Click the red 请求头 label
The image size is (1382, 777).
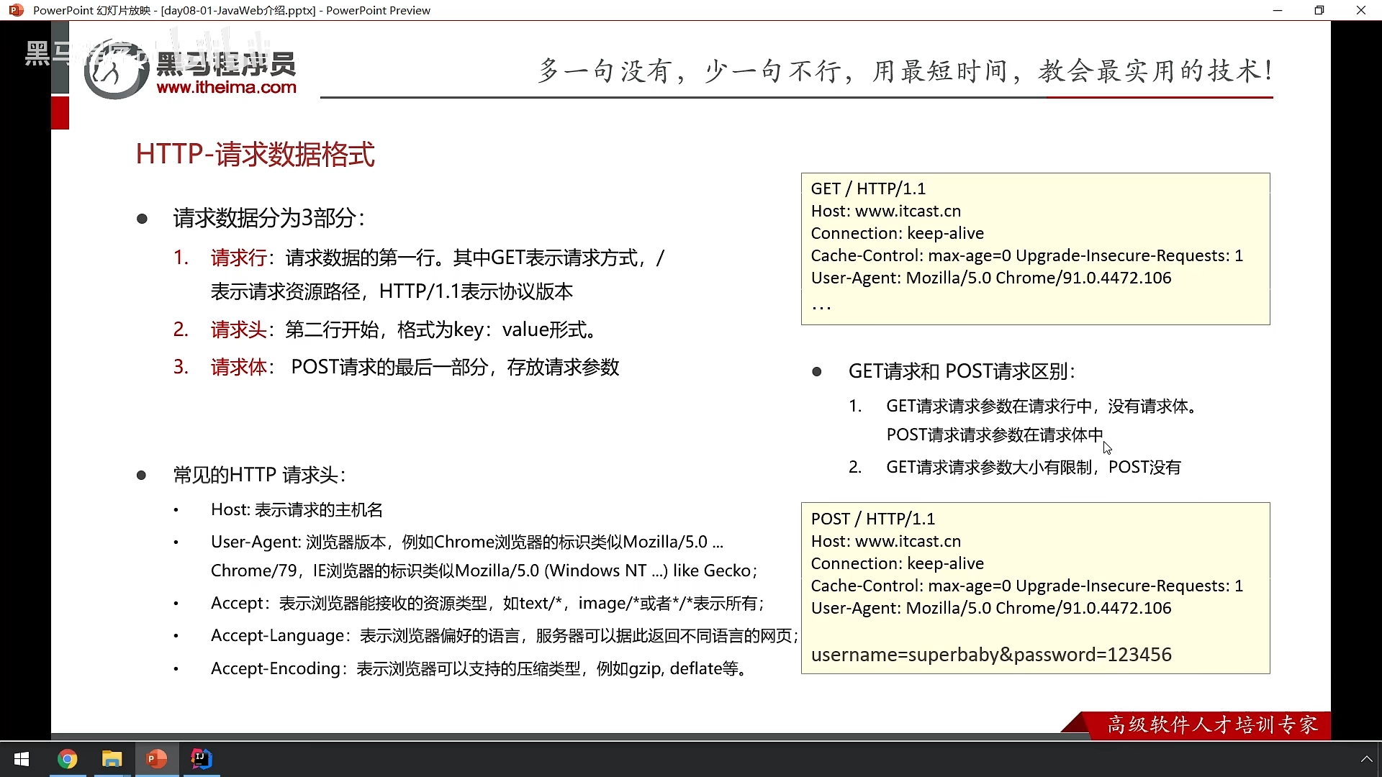[238, 330]
